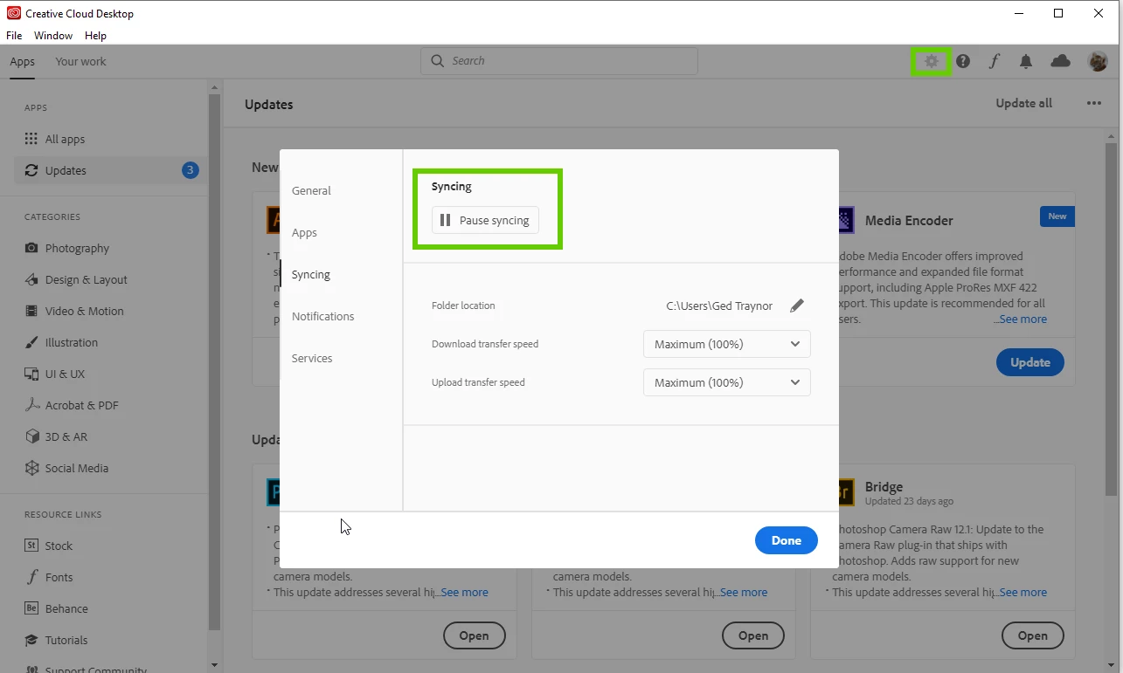The image size is (1123, 673).
Task: Expand See more under Media Encoder
Action: 1022,319
